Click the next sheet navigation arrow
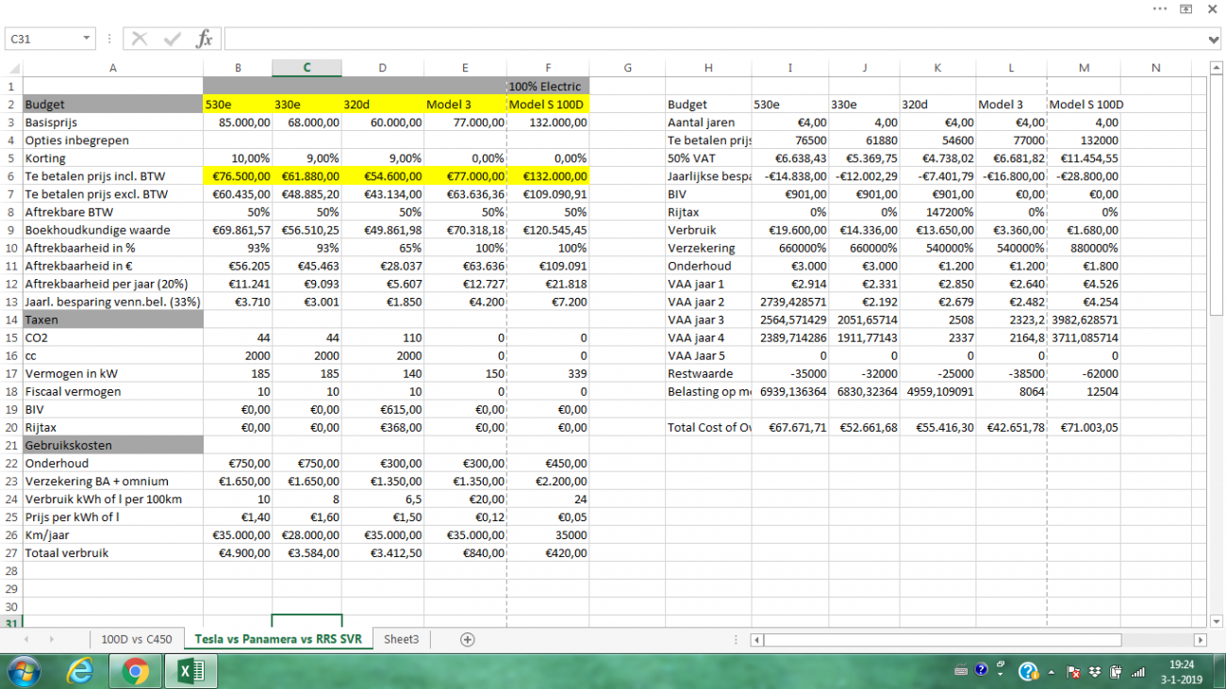The image size is (1226, 689). [51, 639]
